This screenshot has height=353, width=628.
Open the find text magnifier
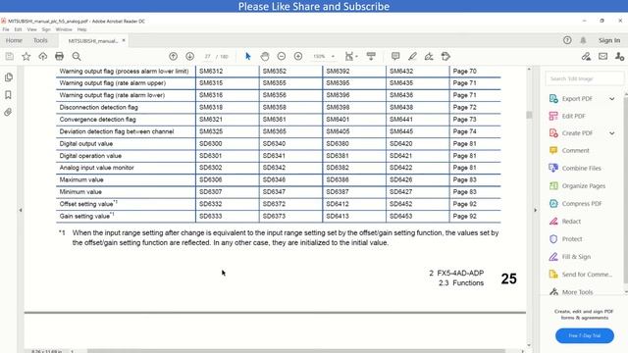77,57
